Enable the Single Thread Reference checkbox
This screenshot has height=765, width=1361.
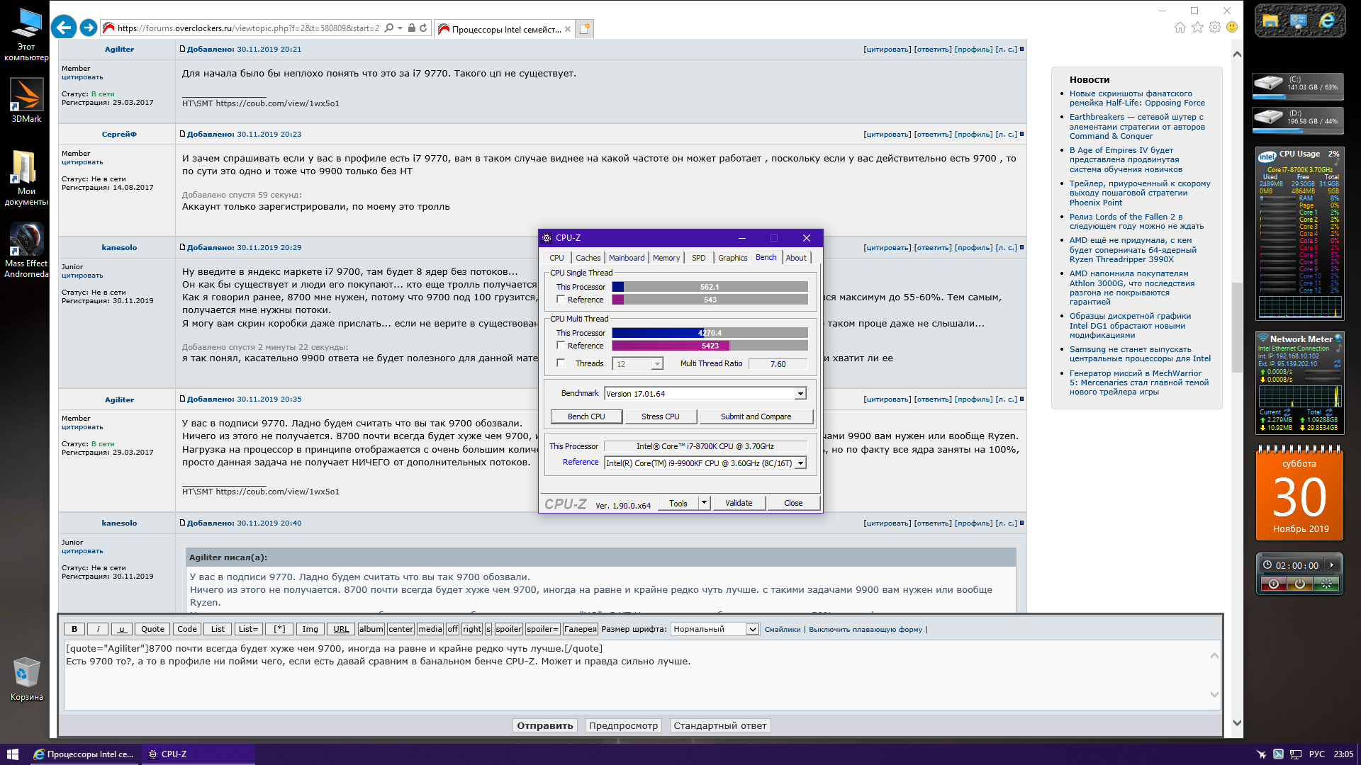(x=561, y=300)
